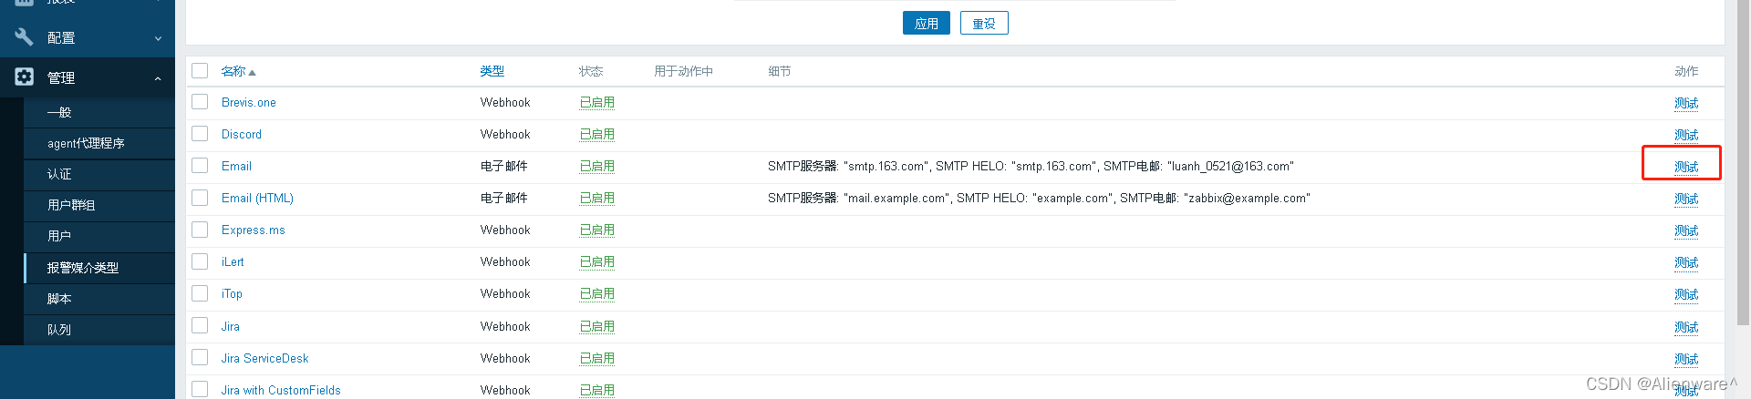Open the Email media type link
The width and height of the screenshot is (1751, 399).
tap(236, 166)
